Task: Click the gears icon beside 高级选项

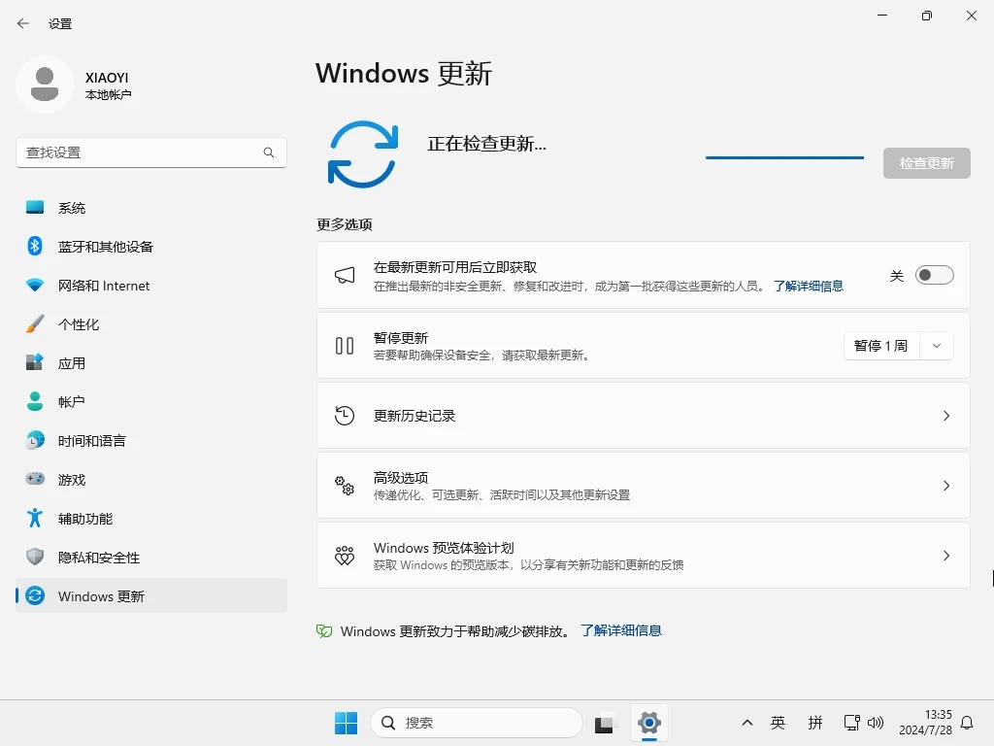Action: 345,486
